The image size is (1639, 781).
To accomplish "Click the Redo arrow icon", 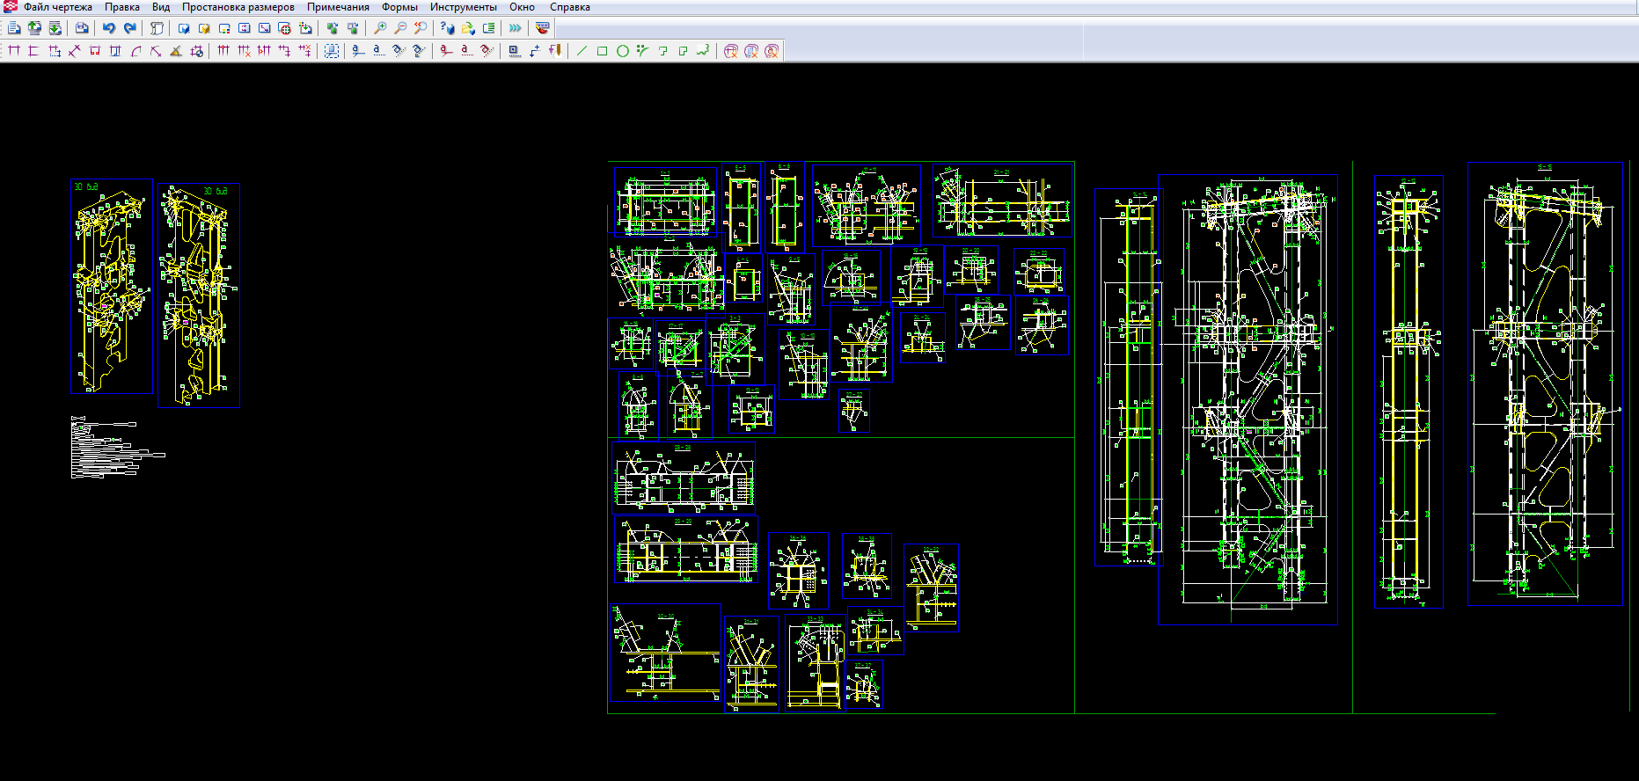I will (129, 28).
